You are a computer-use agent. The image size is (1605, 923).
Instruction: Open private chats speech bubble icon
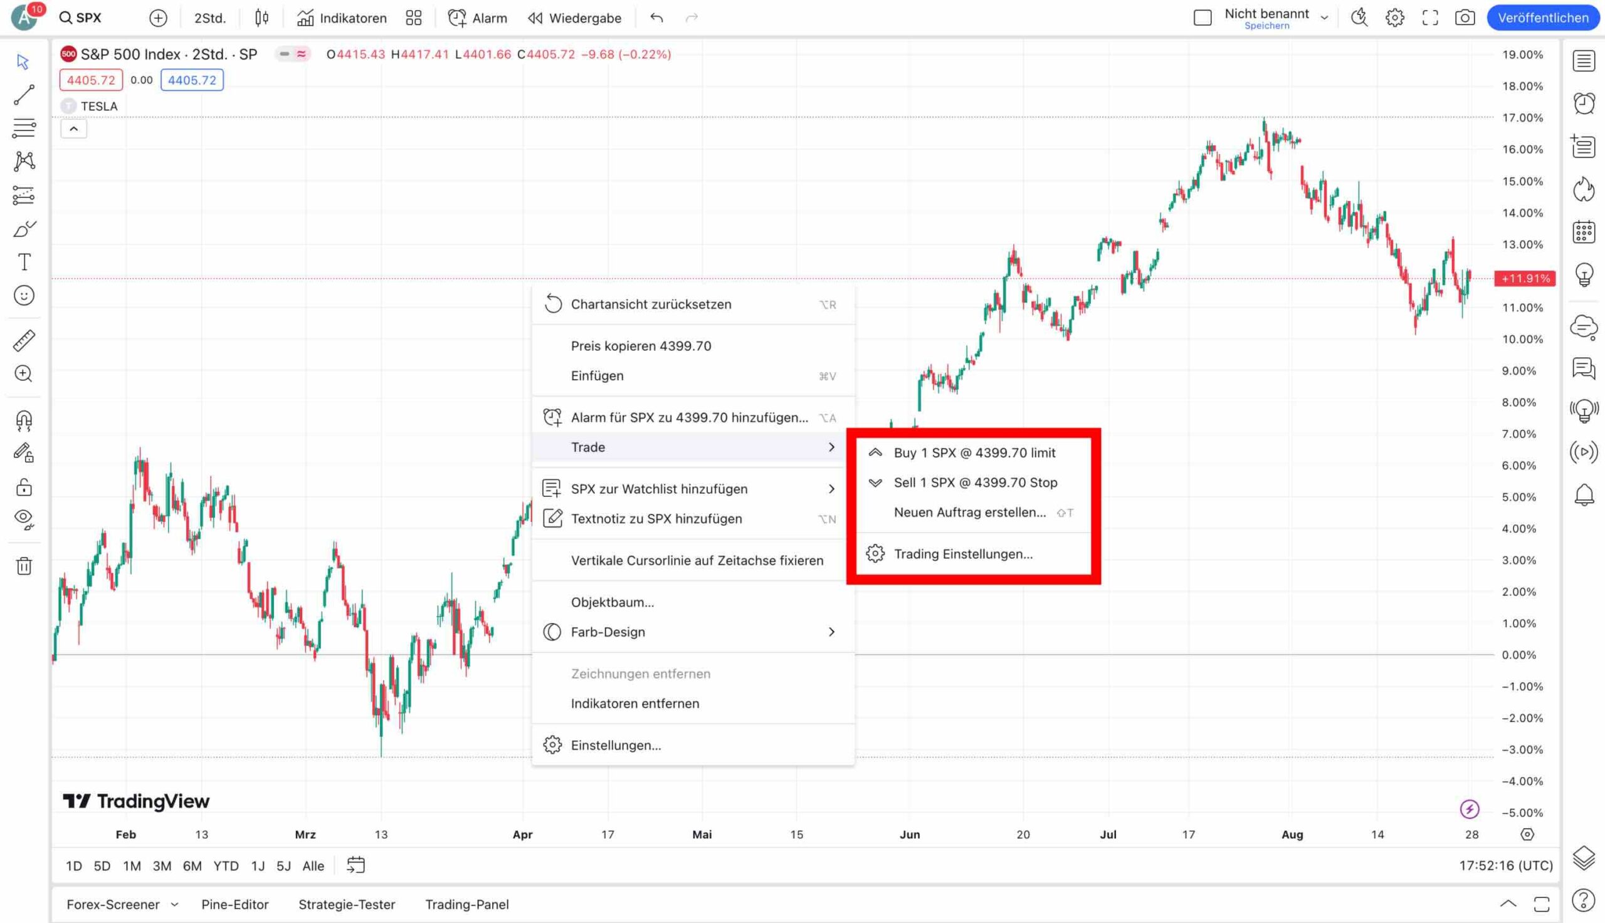tap(1584, 368)
